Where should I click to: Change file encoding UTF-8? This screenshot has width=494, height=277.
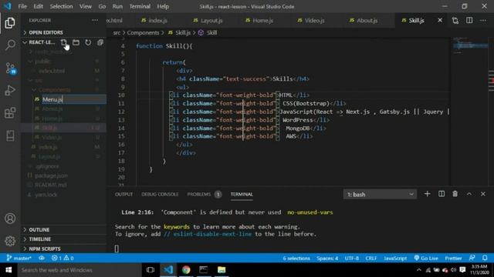pyautogui.click(x=352, y=258)
